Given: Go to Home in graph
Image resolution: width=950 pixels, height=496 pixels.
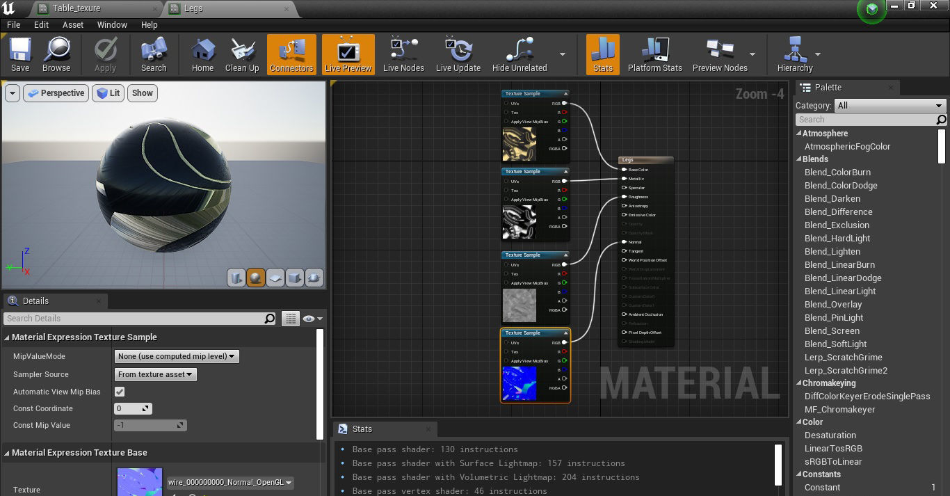Looking at the screenshot, I should (202, 55).
